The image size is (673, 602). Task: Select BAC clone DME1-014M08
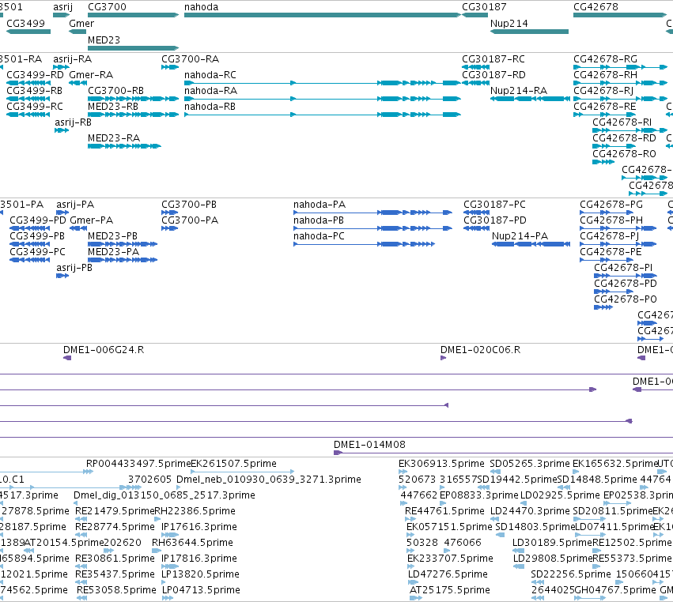click(x=504, y=453)
